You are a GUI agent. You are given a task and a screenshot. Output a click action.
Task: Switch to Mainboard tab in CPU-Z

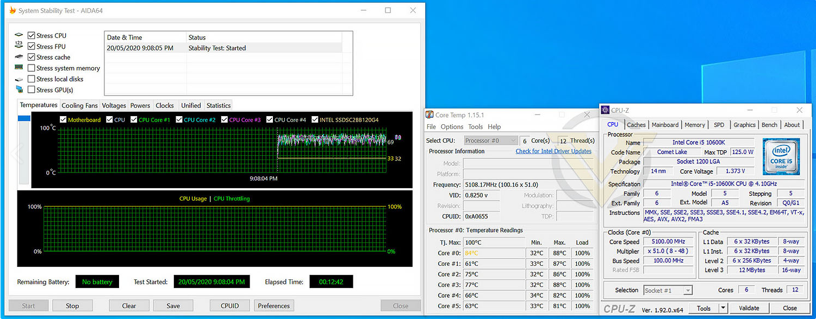[x=665, y=125]
